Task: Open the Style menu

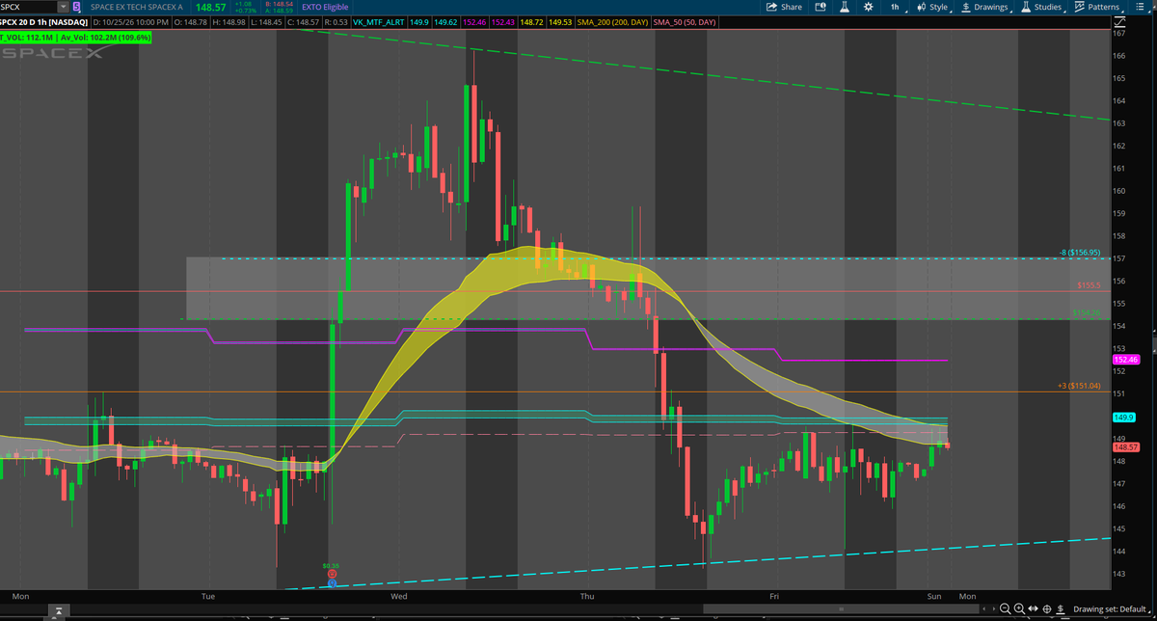Action: pos(932,7)
